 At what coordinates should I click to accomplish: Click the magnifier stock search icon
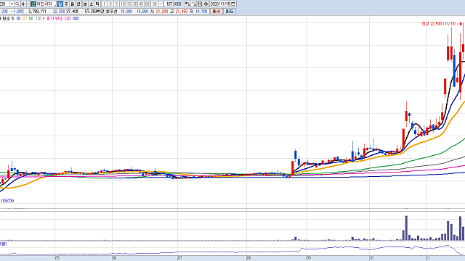pyautogui.click(x=17, y=4)
